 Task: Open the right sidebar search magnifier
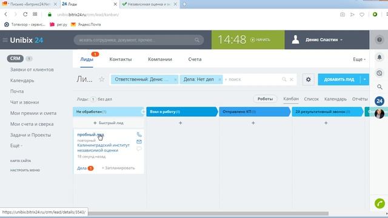point(380,87)
